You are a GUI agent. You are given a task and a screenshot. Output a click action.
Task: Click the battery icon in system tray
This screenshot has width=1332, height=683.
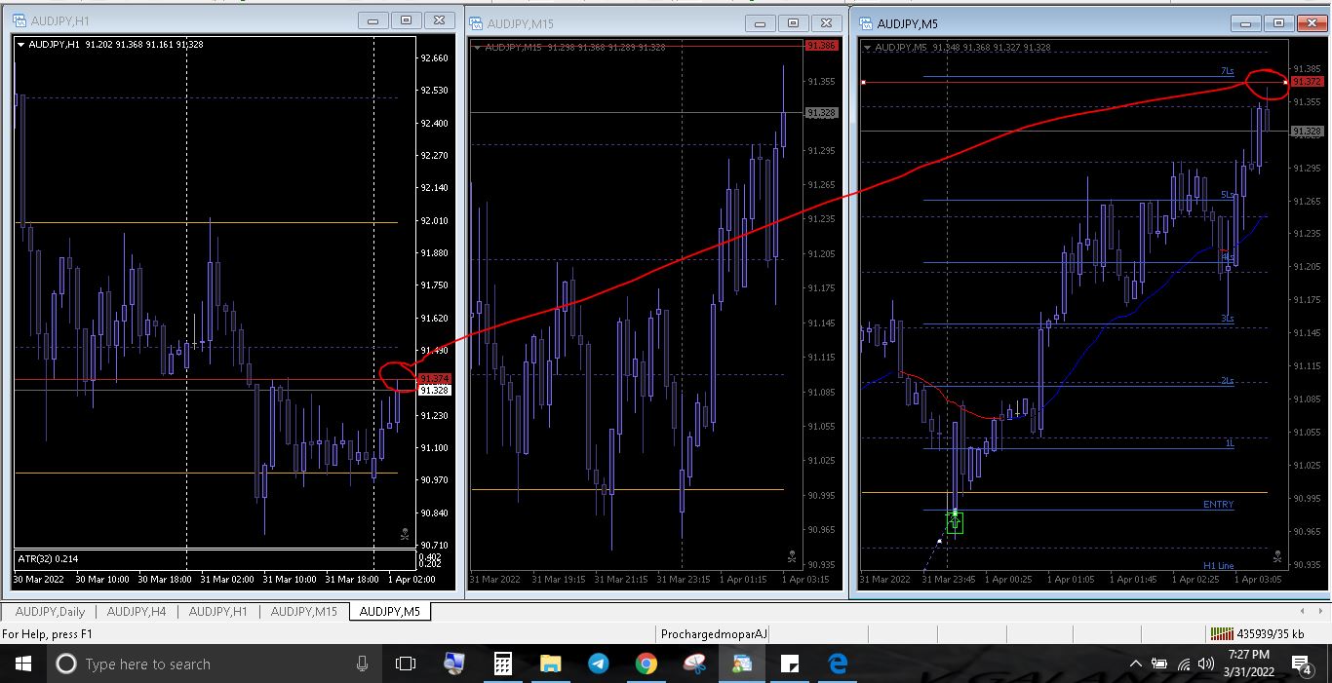[x=1159, y=664]
